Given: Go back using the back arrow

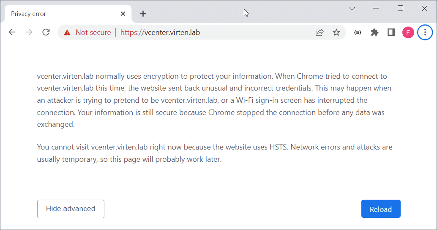Looking at the screenshot, I should click(12, 32).
